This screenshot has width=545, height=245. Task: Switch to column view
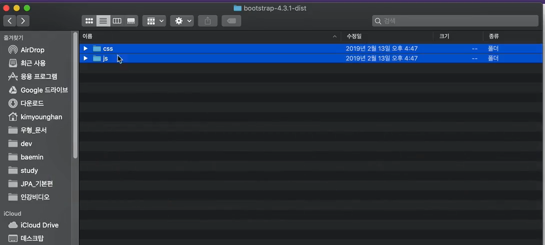117,21
